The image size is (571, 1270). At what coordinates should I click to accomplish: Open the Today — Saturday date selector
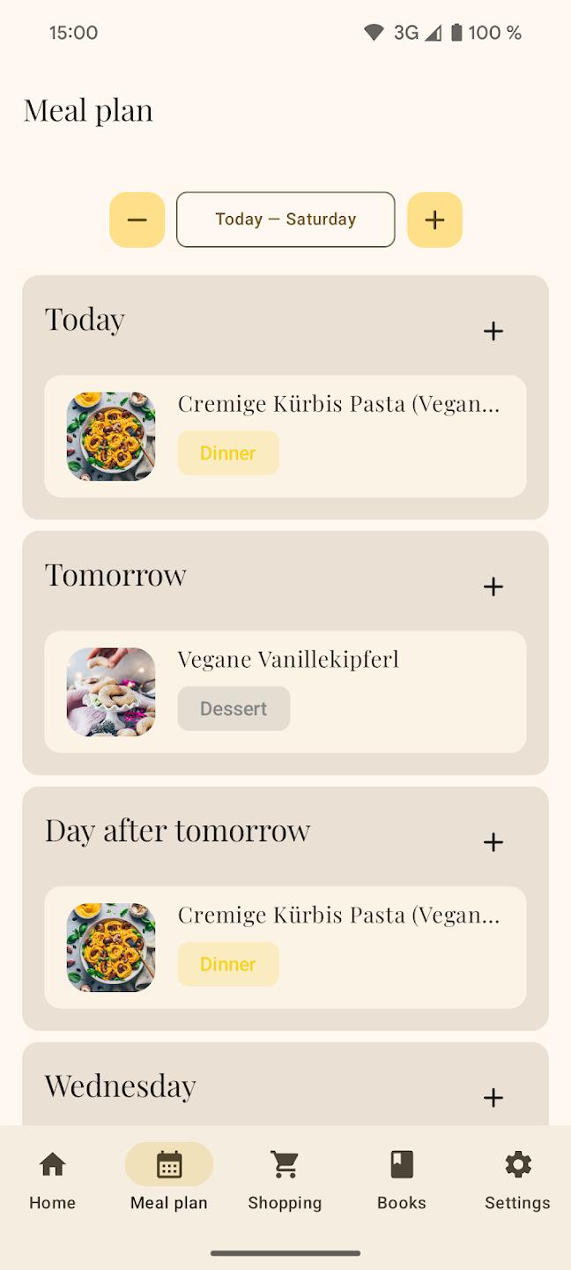[x=285, y=220]
